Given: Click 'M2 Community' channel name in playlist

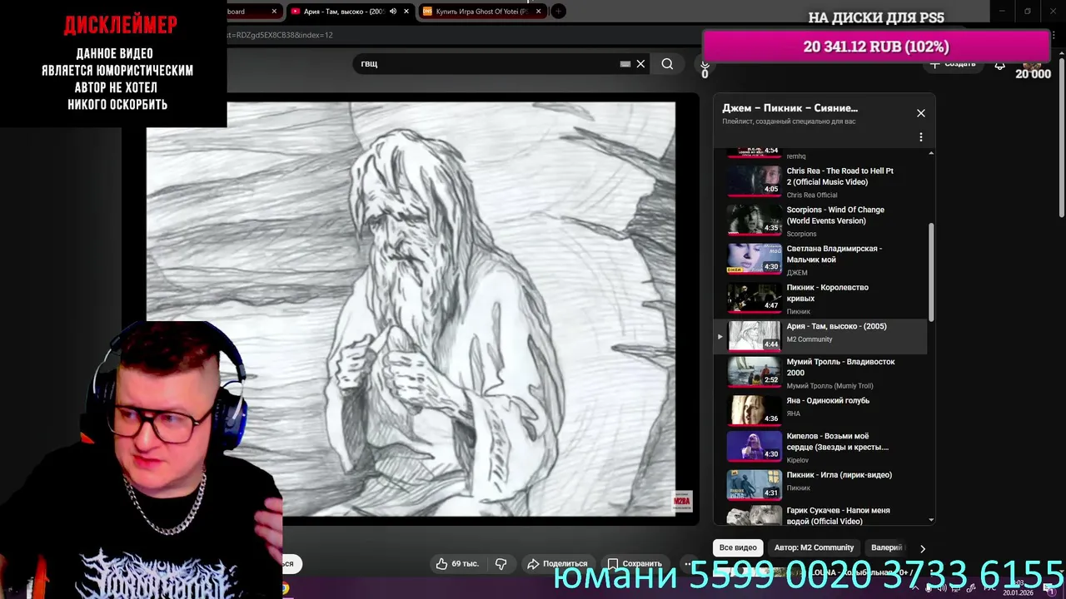Looking at the screenshot, I should click(x=809, y=339).
